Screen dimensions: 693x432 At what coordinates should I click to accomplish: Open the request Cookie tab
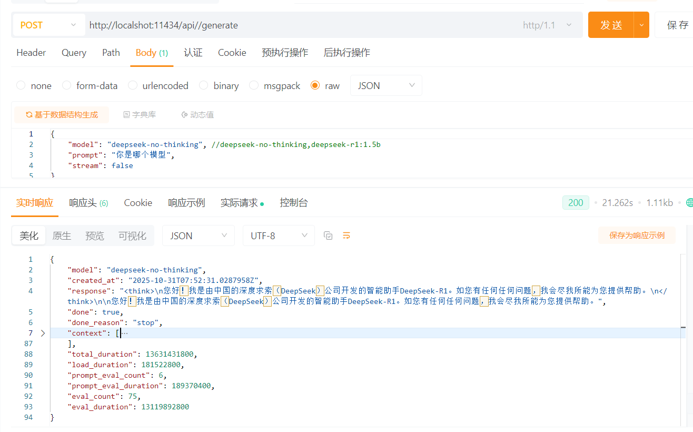coord(232,53)
